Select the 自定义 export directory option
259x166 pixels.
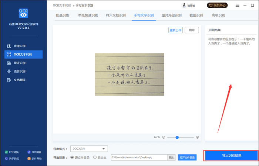(x=95, y=158)
